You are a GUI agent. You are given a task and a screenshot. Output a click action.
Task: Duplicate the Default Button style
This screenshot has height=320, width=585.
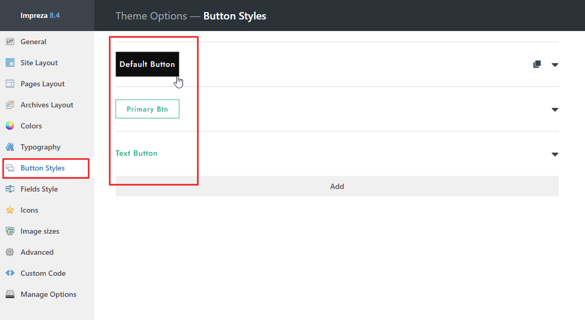click(537, 64)
